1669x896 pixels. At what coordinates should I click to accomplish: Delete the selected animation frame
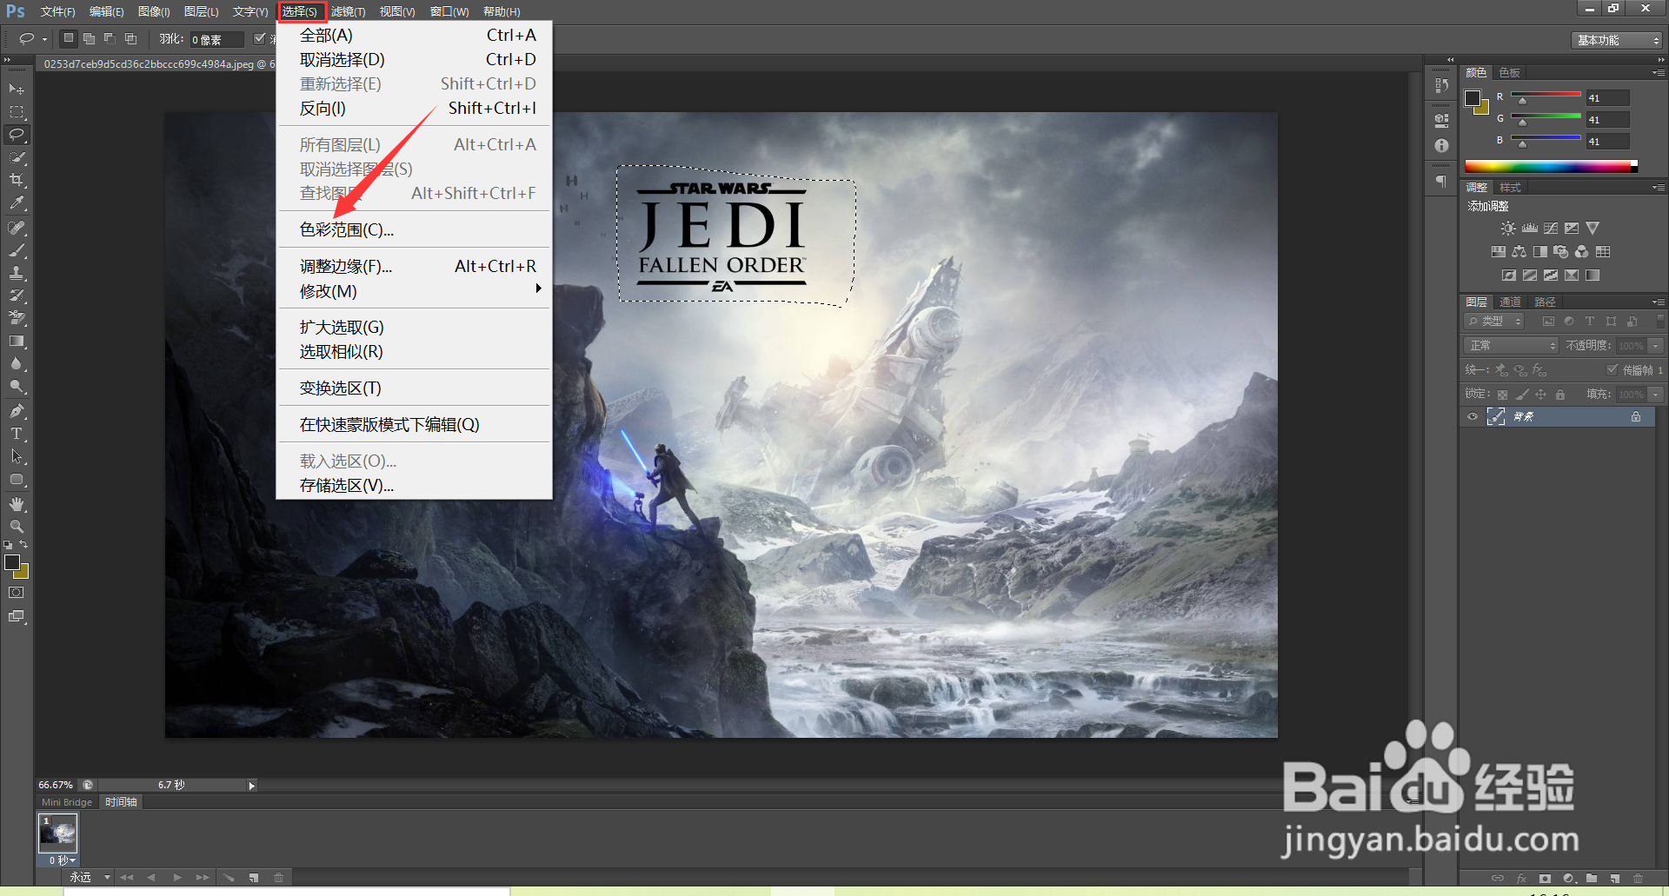pyautogui.click(x=279, y=878)
